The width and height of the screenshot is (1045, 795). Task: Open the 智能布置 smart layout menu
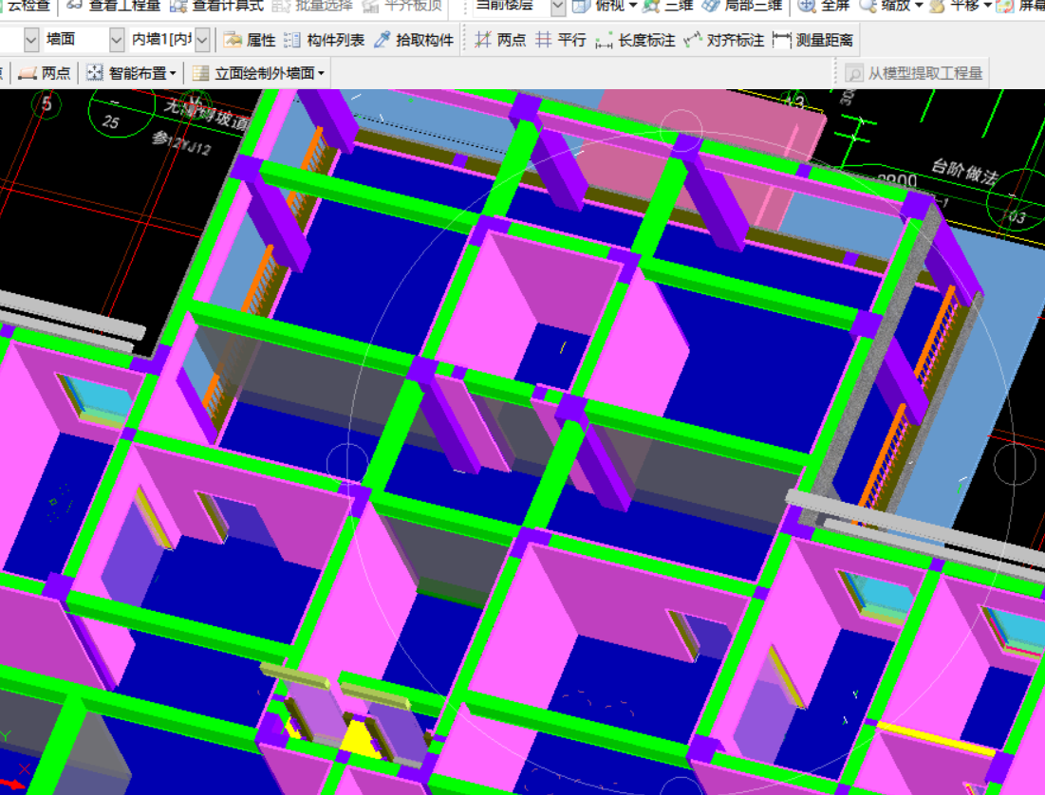[x=131, y=73]
